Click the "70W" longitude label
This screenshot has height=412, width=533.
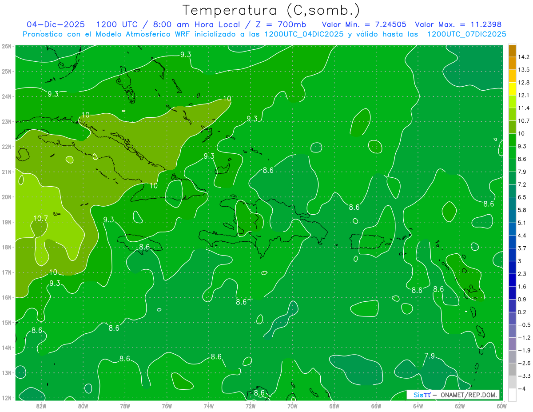point(292,406)
